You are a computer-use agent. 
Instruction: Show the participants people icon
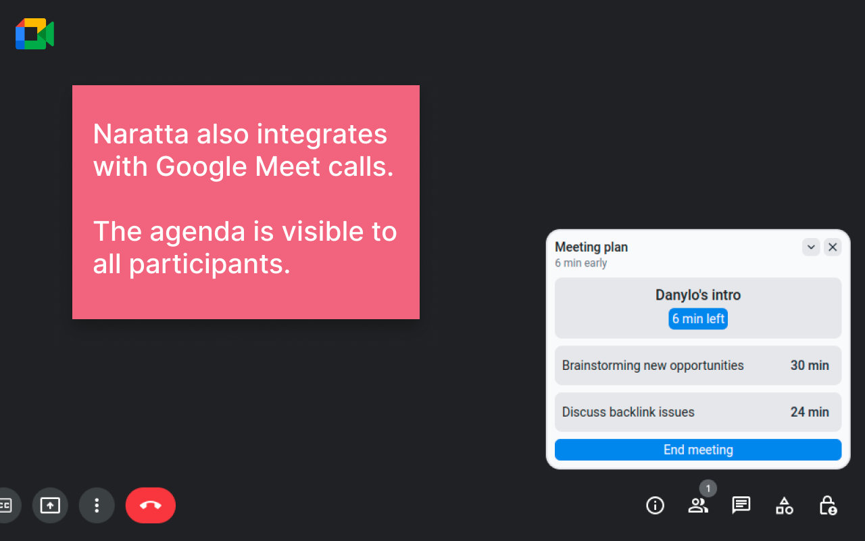698,505
